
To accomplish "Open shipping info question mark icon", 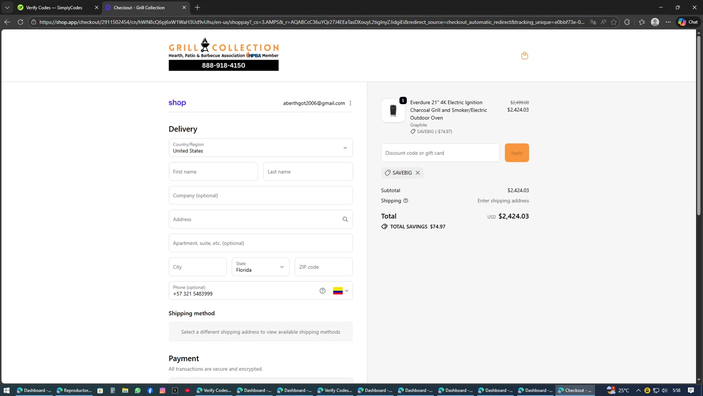I will pyautogui.click(x=406, y=201).
